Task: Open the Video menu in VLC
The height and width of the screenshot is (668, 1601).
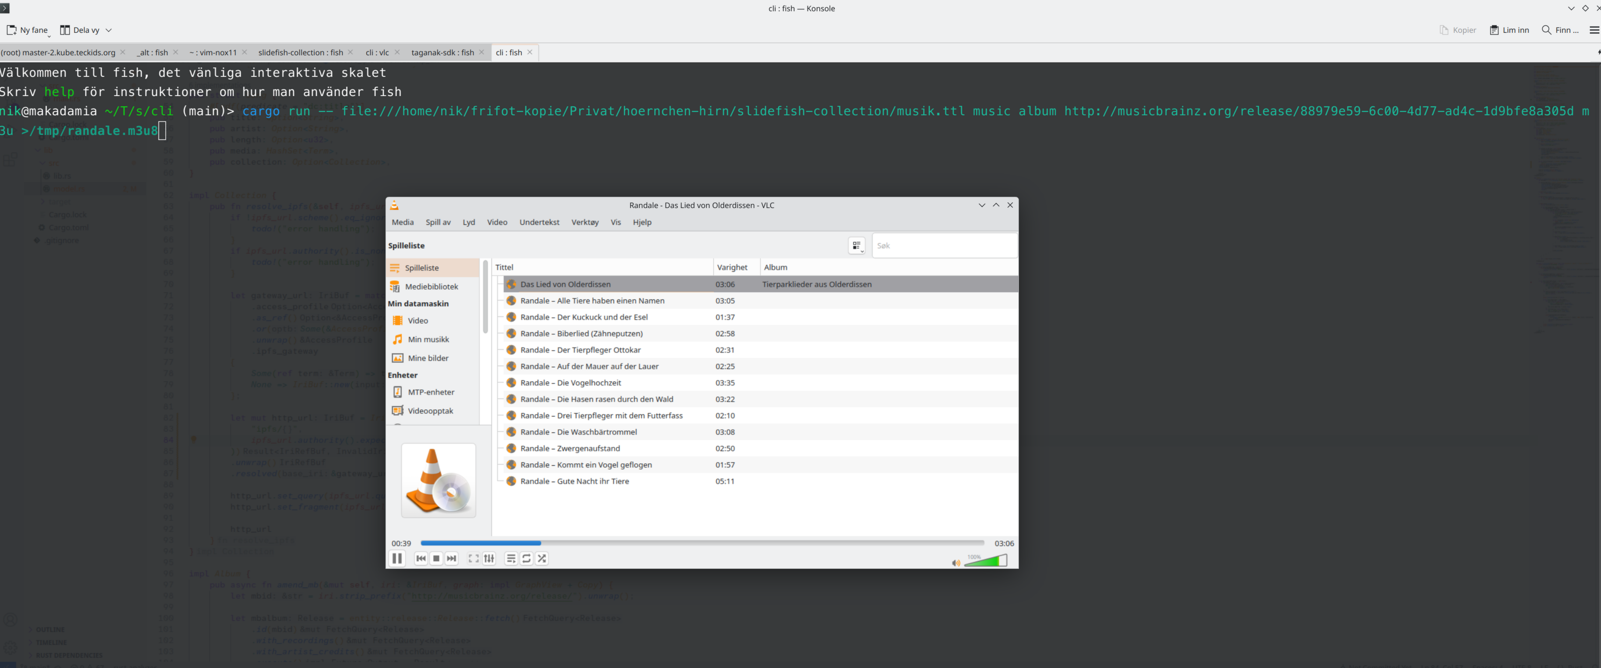Action: (x=497, y=223)
